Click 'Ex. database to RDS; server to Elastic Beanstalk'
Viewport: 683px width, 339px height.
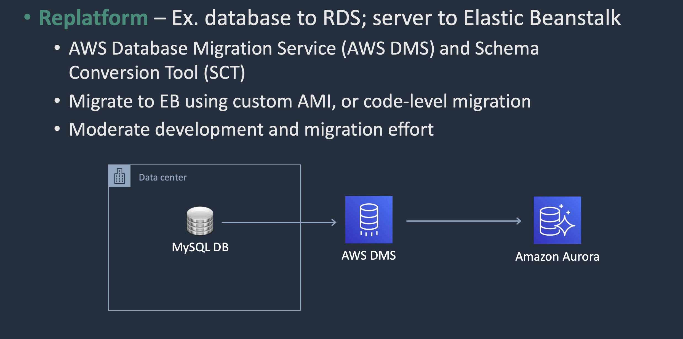pos(396,18)
